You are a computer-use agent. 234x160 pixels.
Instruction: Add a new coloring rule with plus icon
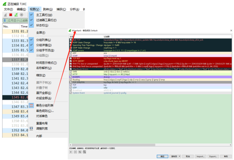[x=71, y=152]
